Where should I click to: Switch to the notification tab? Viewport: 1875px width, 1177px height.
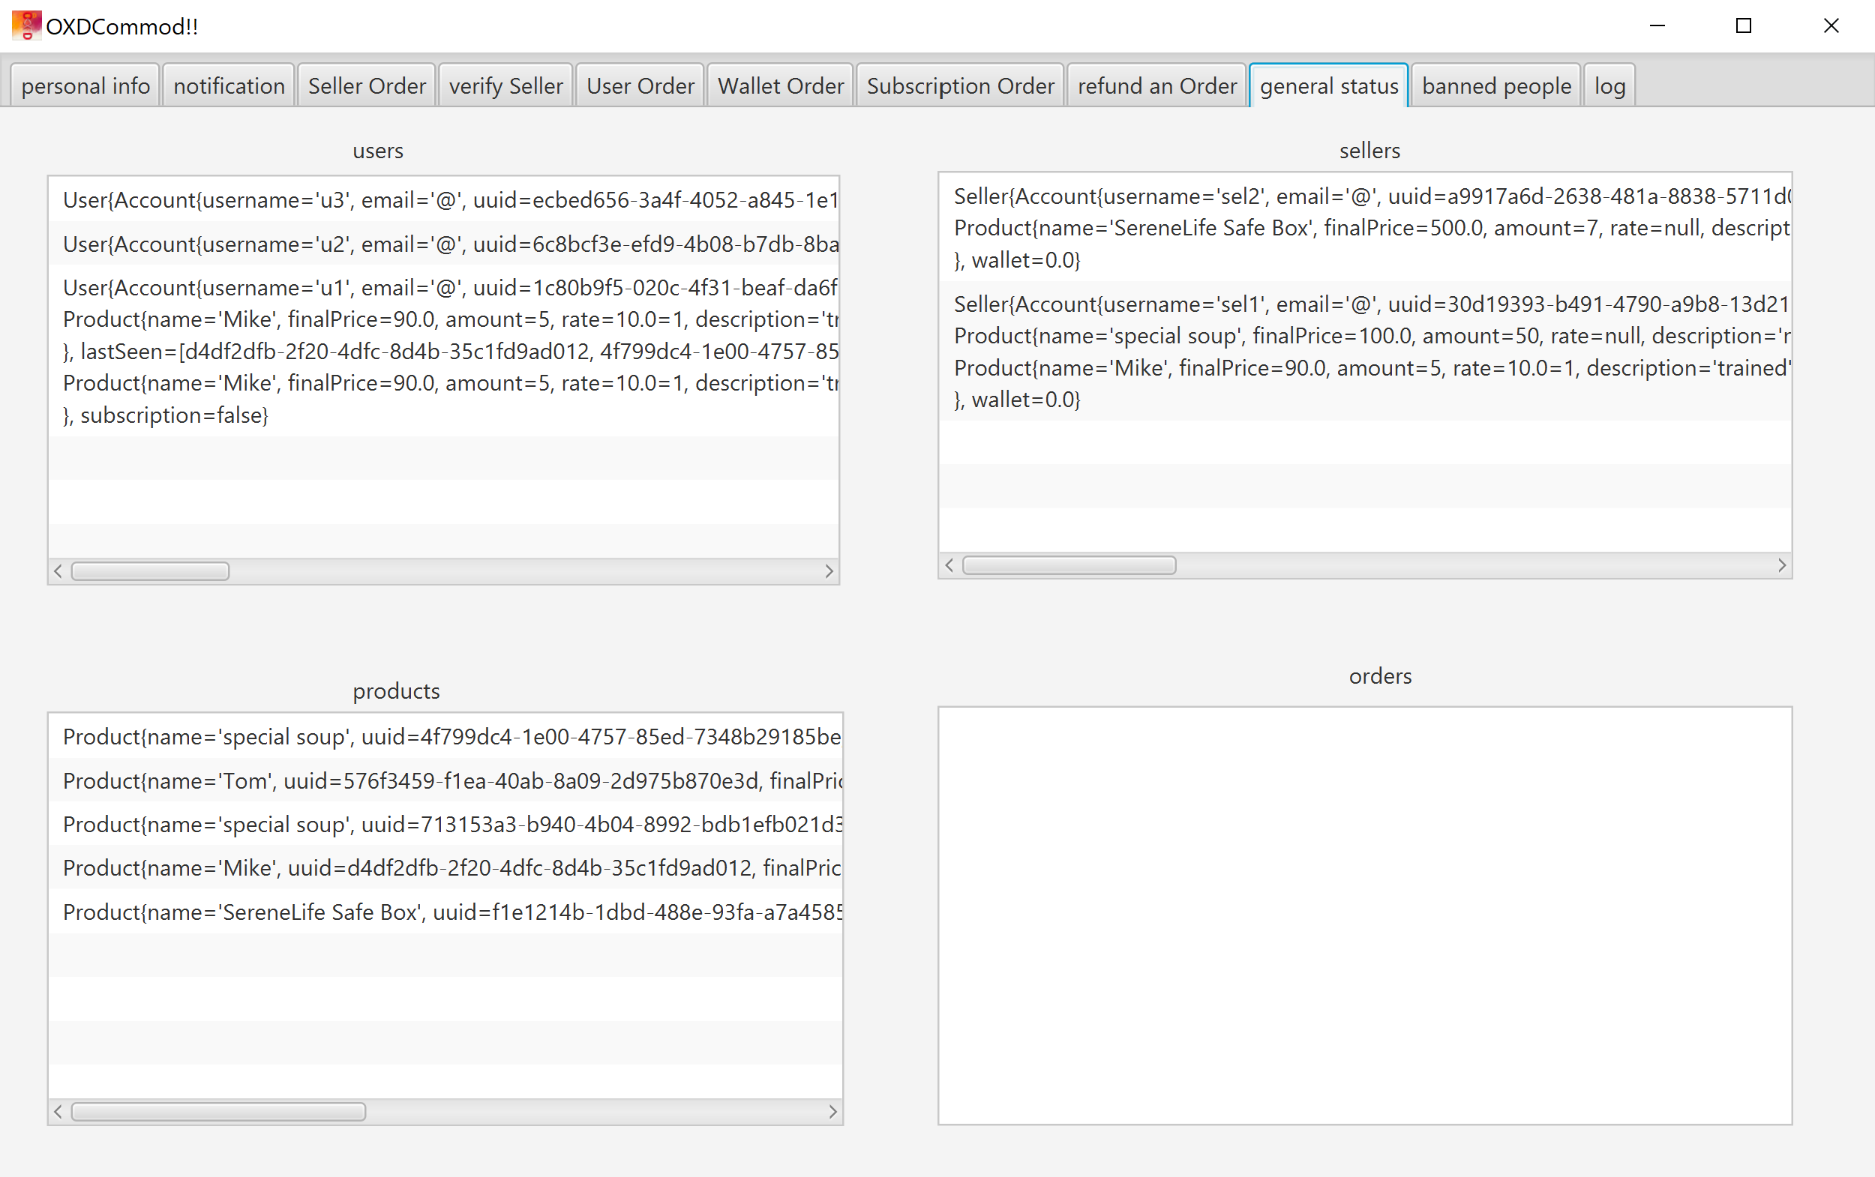[x=229, y=85]
